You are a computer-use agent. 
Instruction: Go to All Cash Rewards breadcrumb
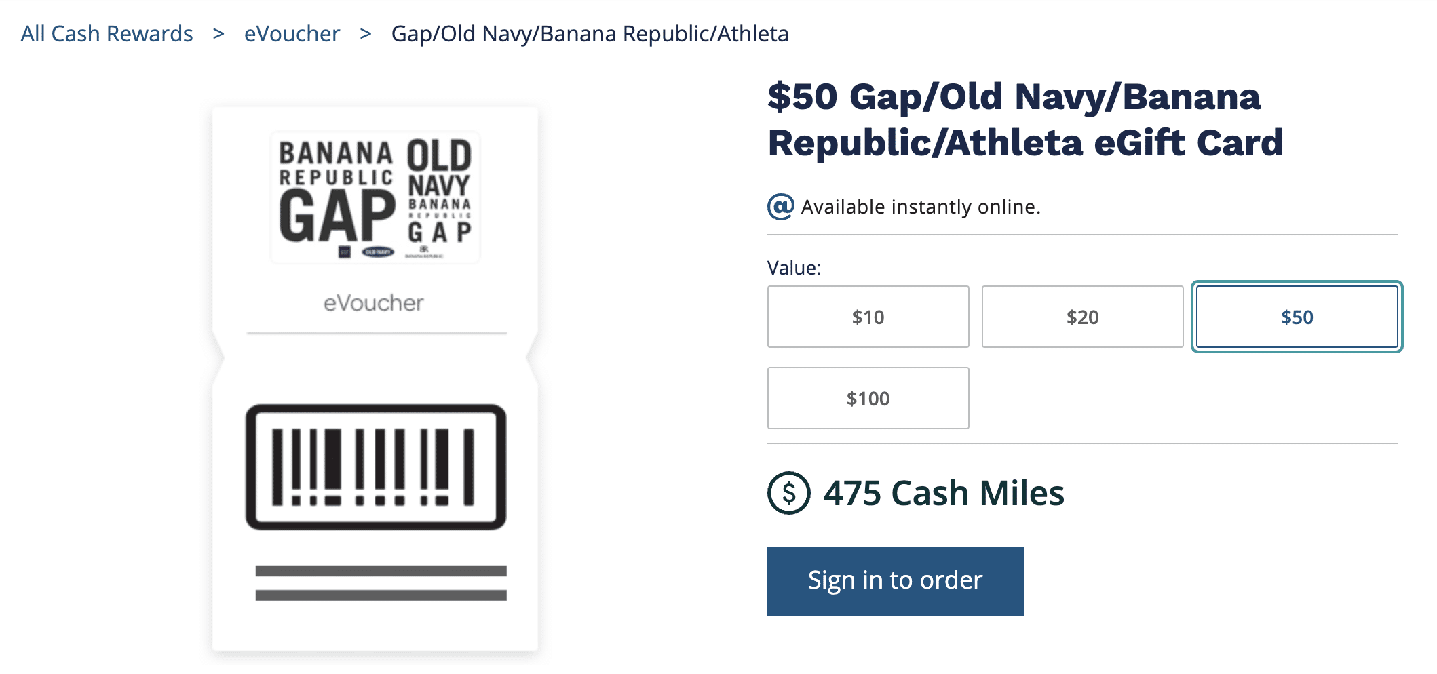point(107,34)
